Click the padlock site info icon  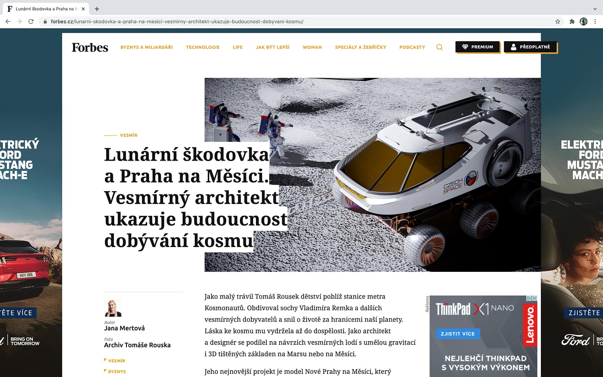45,22
